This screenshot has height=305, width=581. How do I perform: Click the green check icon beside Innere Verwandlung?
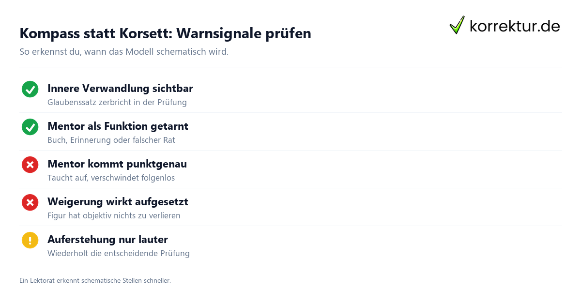30,89
